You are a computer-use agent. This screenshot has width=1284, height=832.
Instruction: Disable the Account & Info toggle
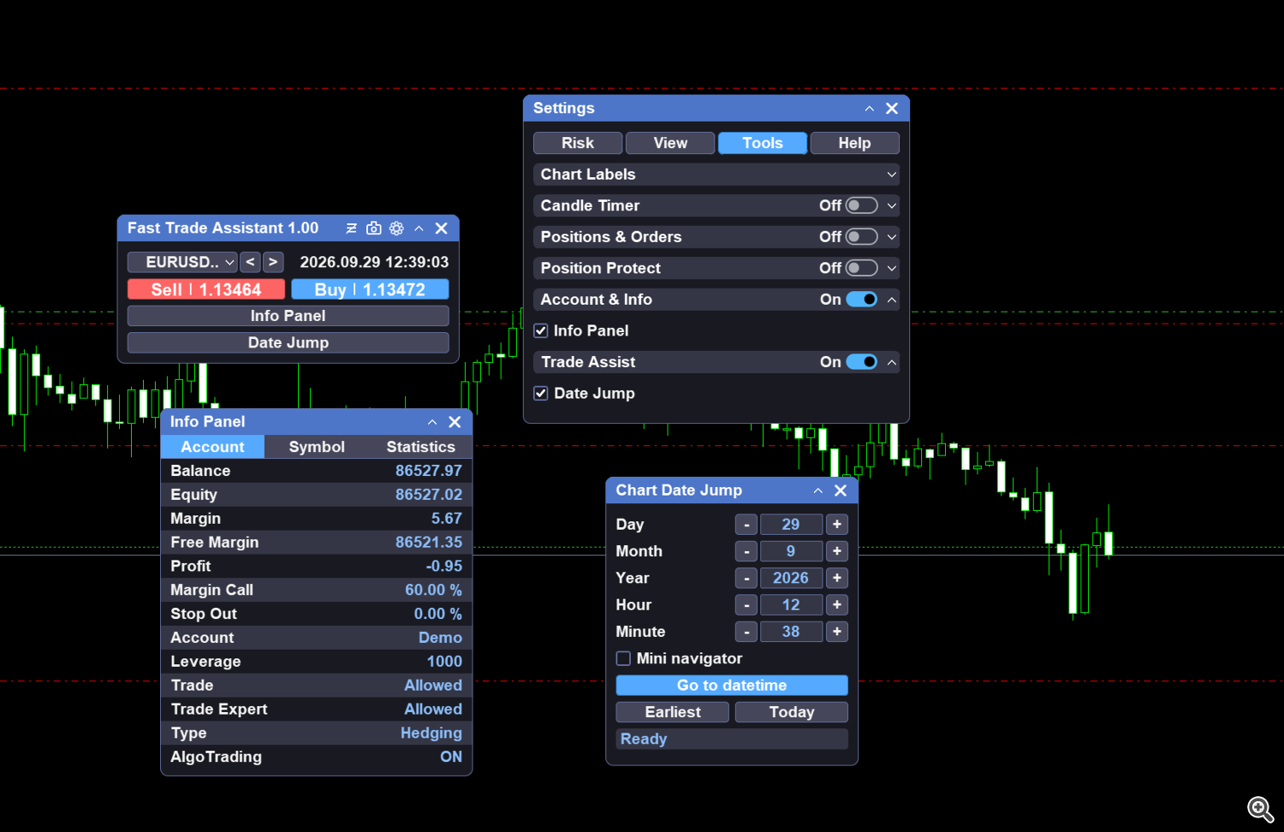[x=861, y=300]
